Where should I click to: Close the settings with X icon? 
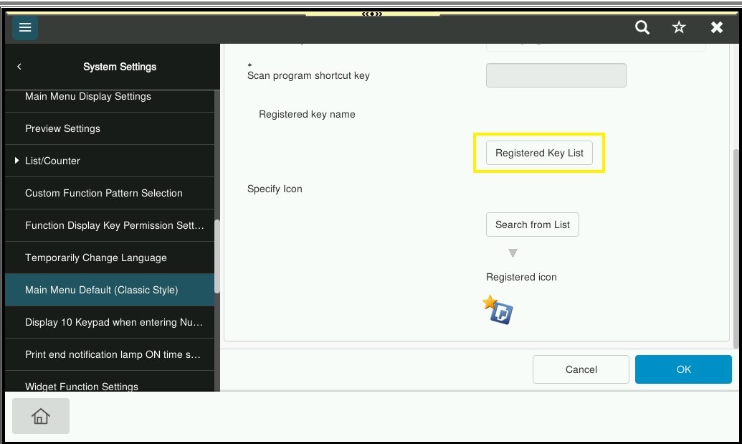[x=716, y=27]
